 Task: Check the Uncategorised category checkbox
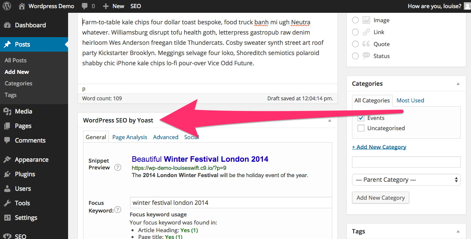click(x=361, y=128)
